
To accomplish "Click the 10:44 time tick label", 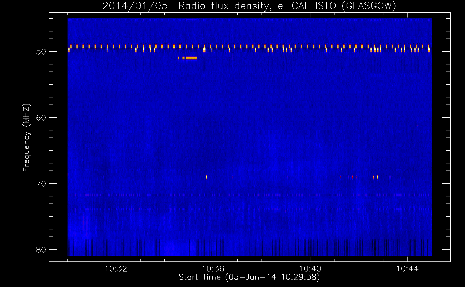I will pos(407,269).
